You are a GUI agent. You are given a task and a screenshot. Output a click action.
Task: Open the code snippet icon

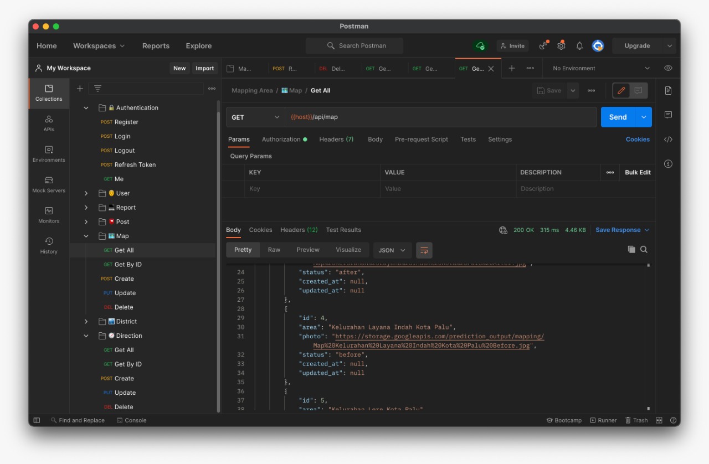668,140
